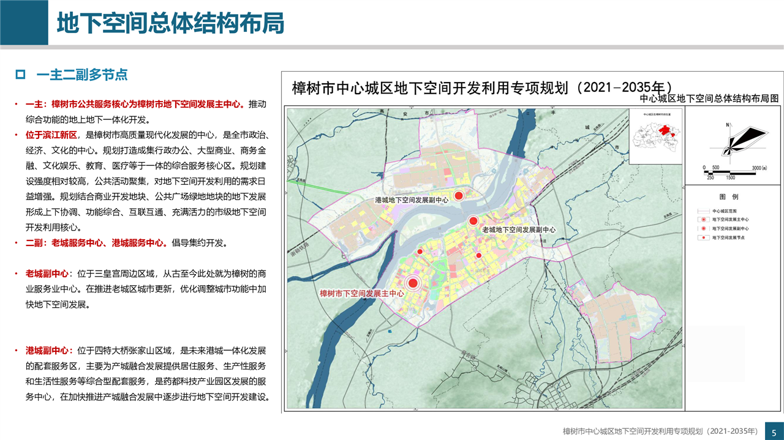This screenshot has height=440, width=784.
Task: Click the 港城地下空间发展副中心 map label
Action: click(x=412, y=200)
